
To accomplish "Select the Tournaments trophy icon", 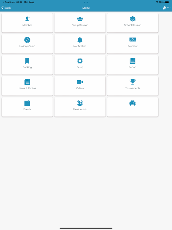I will (133, 82).
